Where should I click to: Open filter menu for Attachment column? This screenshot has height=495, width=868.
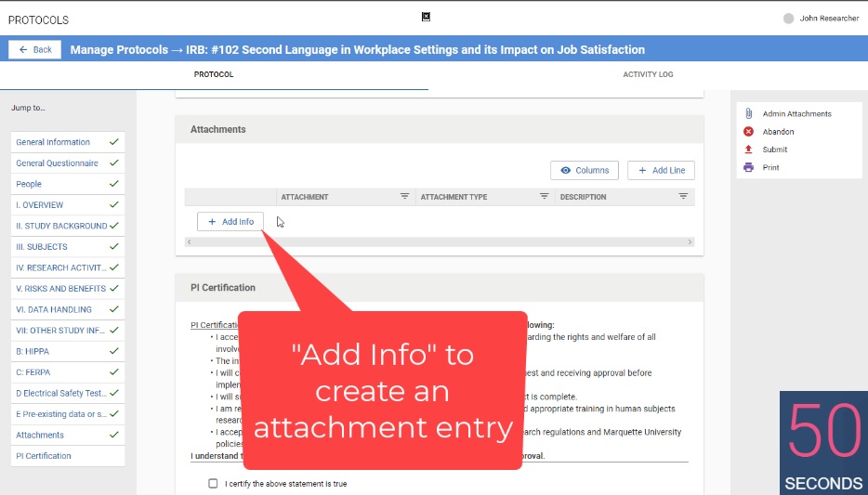404,197
